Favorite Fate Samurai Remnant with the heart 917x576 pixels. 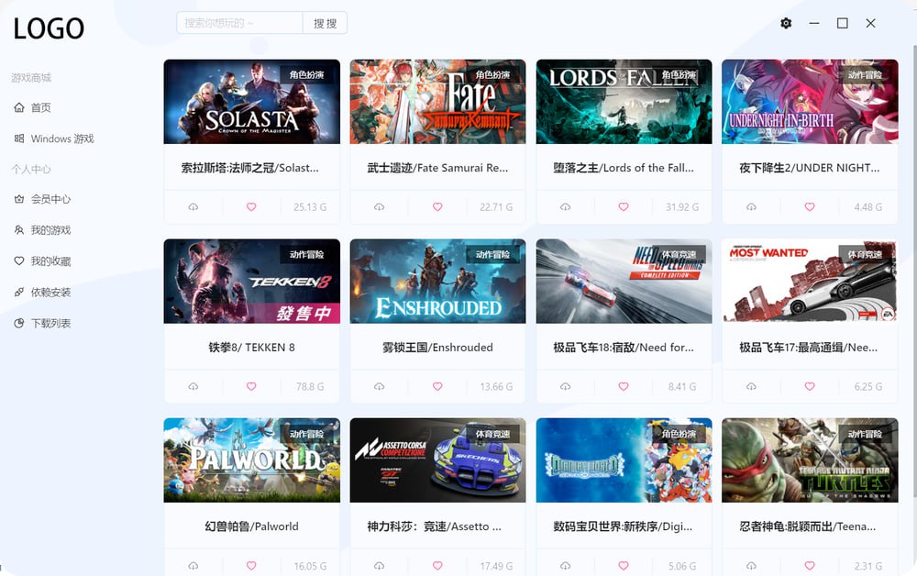pos(436,207)
